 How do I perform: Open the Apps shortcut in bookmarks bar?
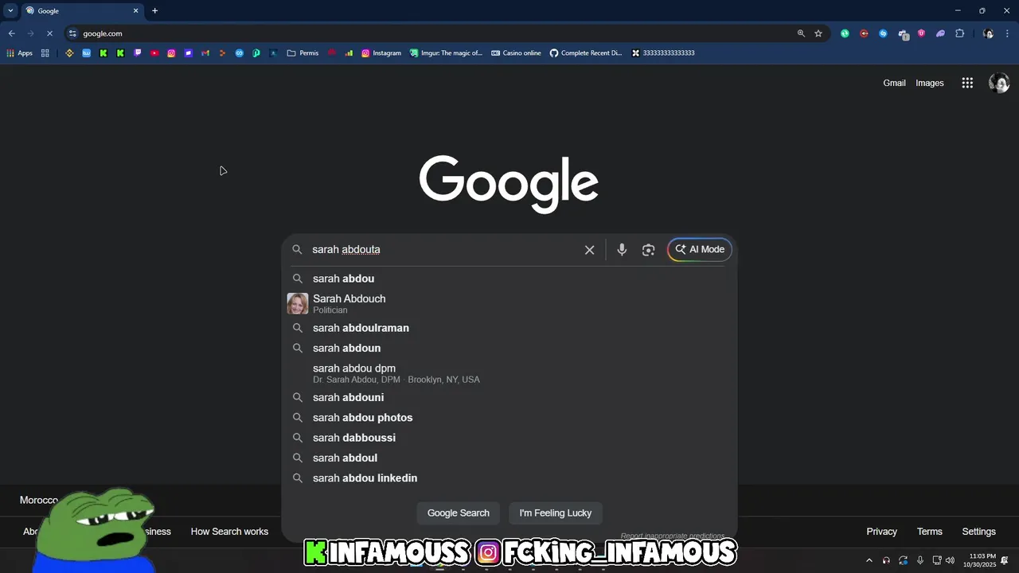[x=20, y=53]
